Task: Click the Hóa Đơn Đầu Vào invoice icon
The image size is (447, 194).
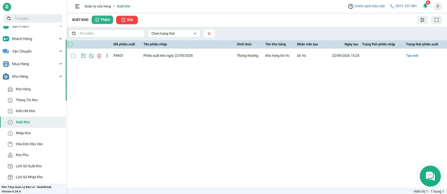Action: (10, 144)
